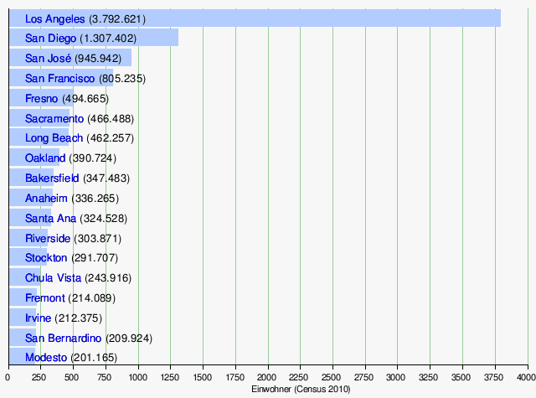Screen dimensions: 536x398
Task: Select the population value (805.235)
Action: [x=122, y=78]
